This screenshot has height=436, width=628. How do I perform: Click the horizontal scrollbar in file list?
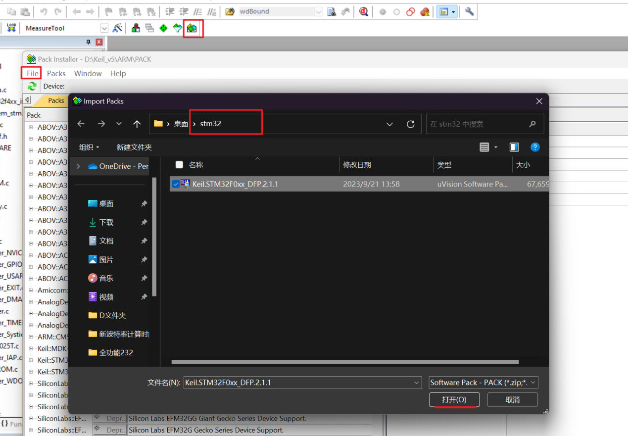(x=345, y=362)
